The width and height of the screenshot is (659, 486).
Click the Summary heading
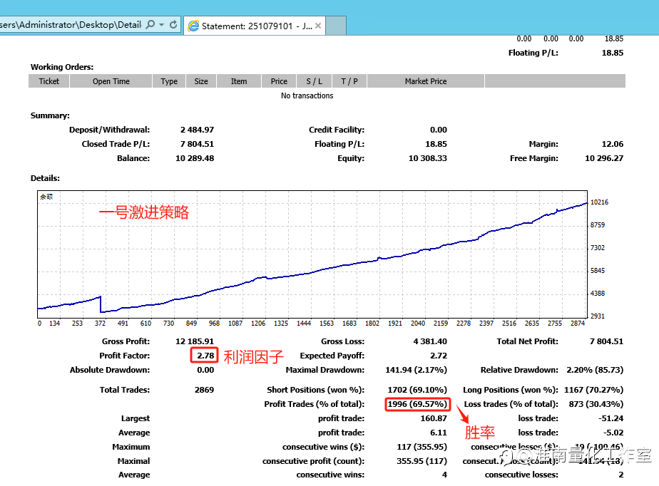coord(50,115)
